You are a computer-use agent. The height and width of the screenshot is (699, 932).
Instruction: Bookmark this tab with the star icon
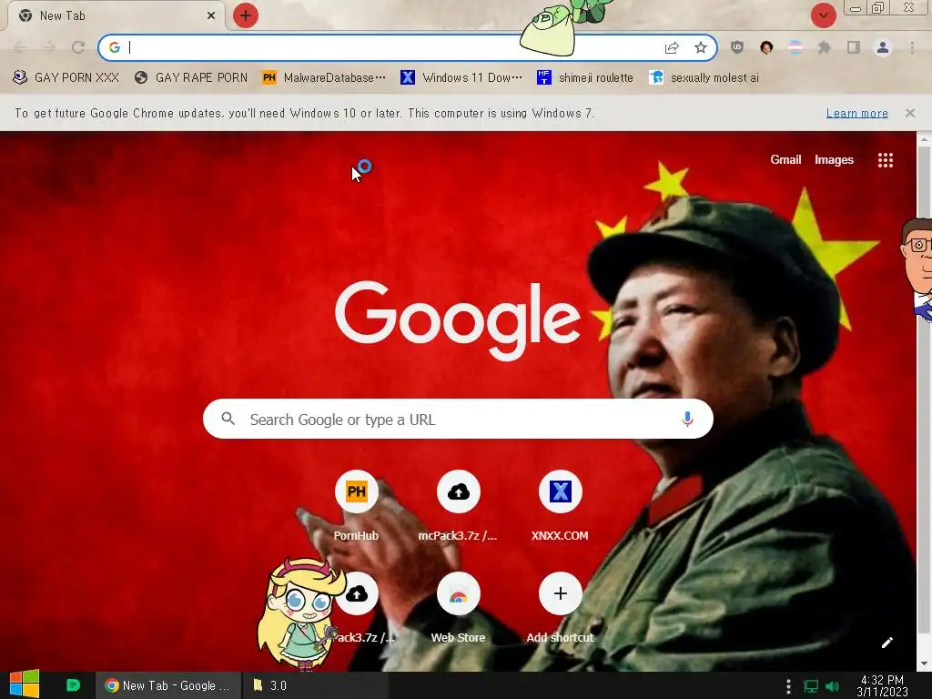pyautogui.click(x=701, y=47)
